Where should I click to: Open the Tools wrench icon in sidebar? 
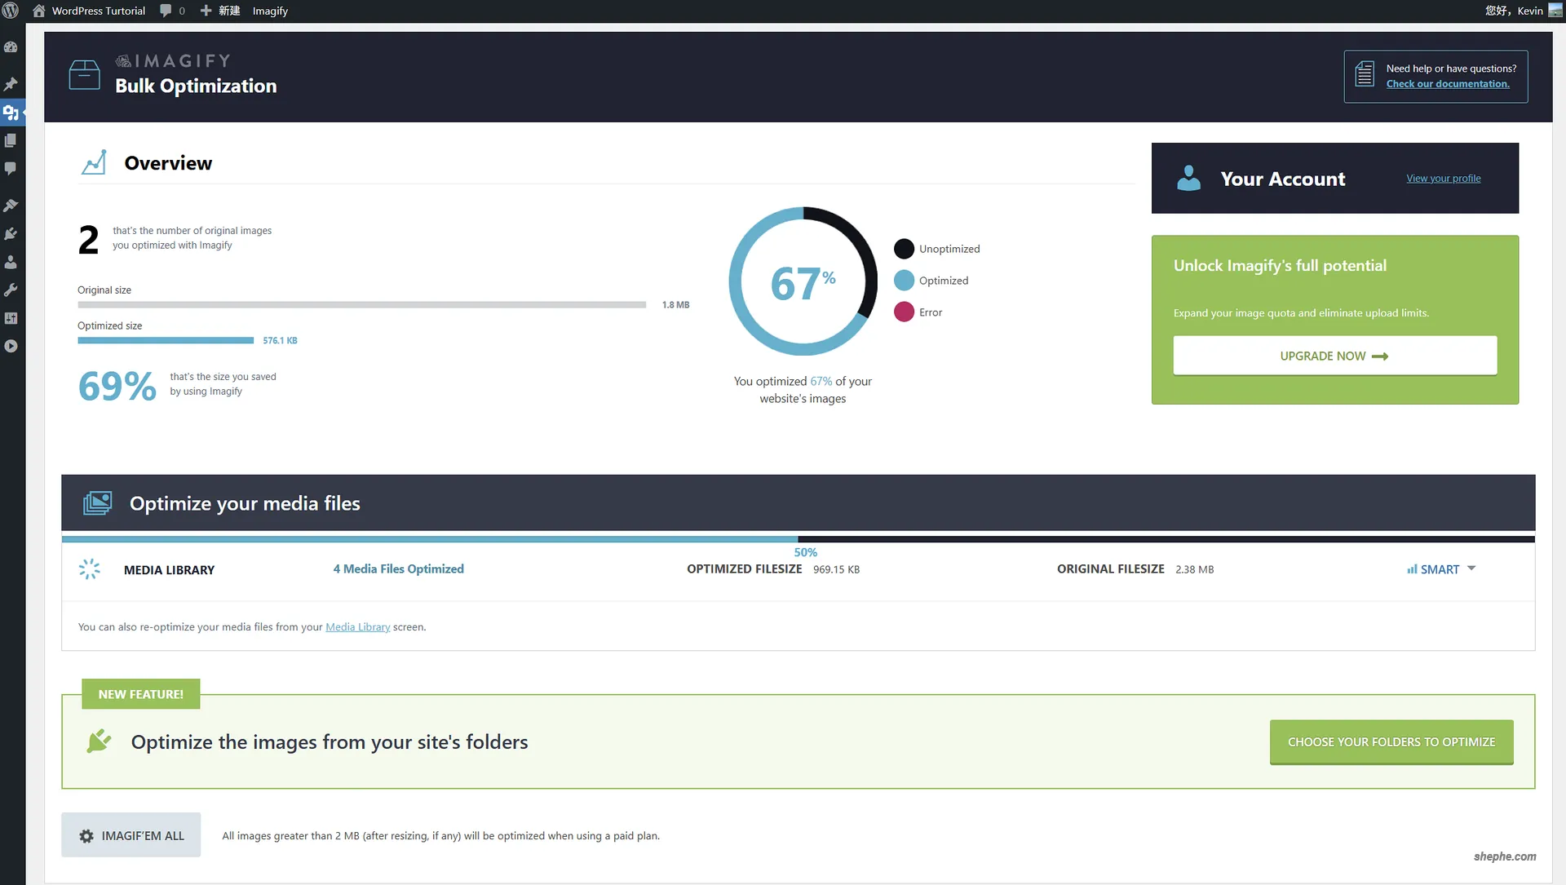pos(11,290)
